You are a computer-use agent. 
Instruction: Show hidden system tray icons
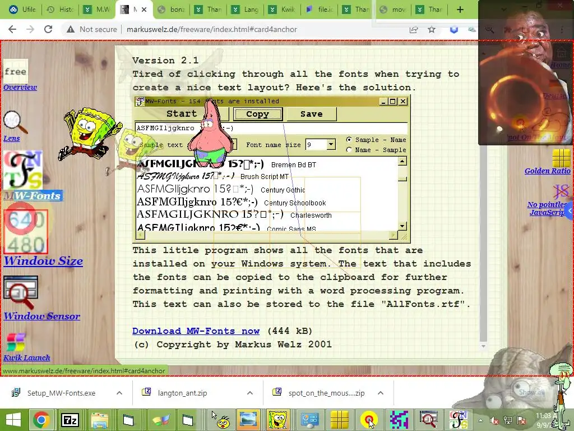click(x=480, y=420)
